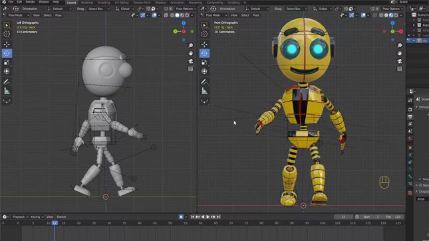Click the blue Z axis gizmo in left viewport
The image size is (429, 241).
pyautogui.click(x=184, y=23)
